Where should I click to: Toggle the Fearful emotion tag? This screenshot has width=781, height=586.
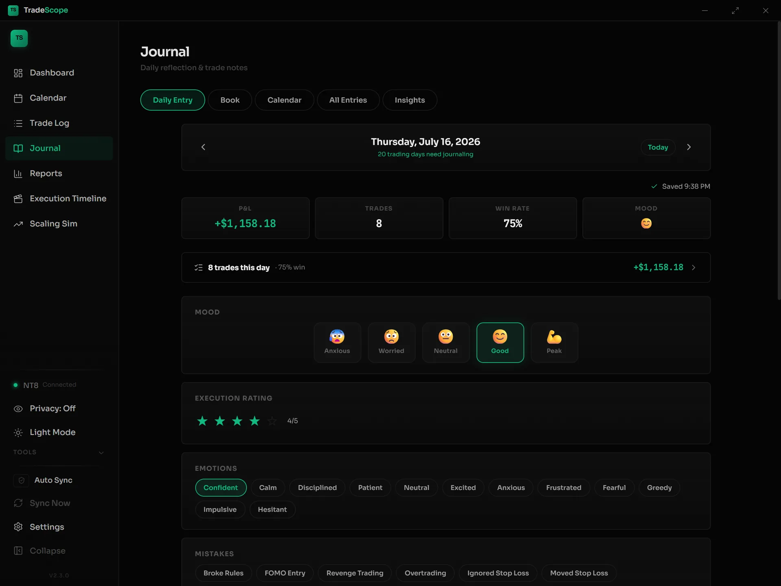click(x=614, y=488)
